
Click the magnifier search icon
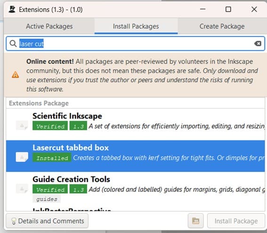pyautogui.click(x=13, y=44)
